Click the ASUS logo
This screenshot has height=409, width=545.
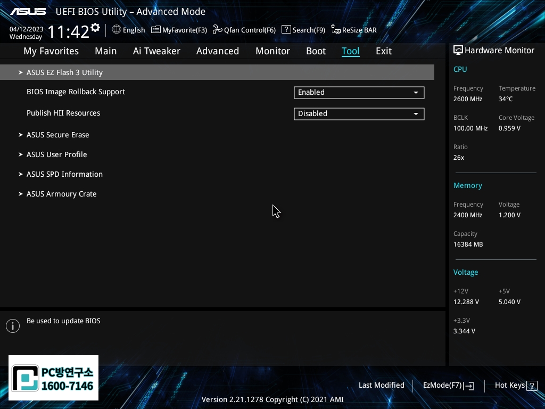[28, 12]
